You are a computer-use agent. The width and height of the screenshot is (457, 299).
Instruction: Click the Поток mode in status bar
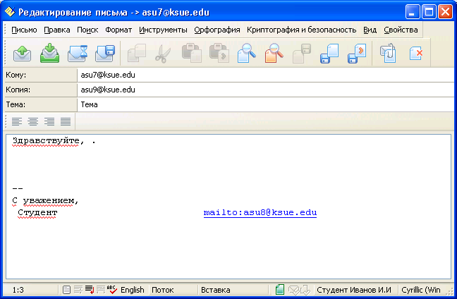click(x=163, y=290)
